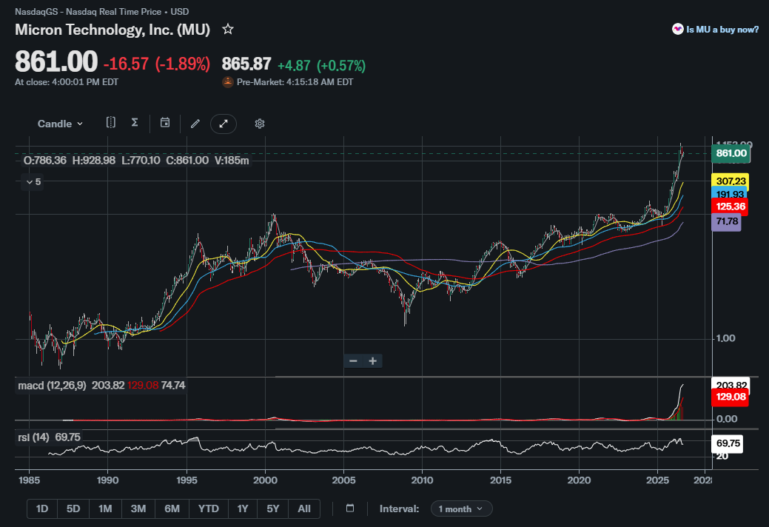Screen dimensions: 769x527
Task: Select the 1D range tab
Action: (x=42, y=508)
